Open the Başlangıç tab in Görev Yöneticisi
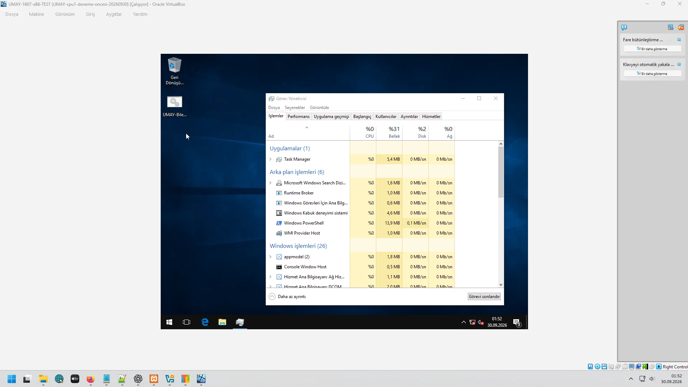 362,117
